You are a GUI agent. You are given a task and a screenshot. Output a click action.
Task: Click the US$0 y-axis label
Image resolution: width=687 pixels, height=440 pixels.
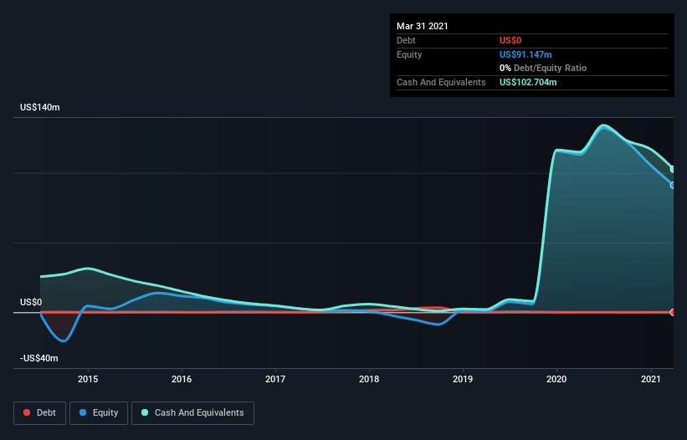[31, 302]
